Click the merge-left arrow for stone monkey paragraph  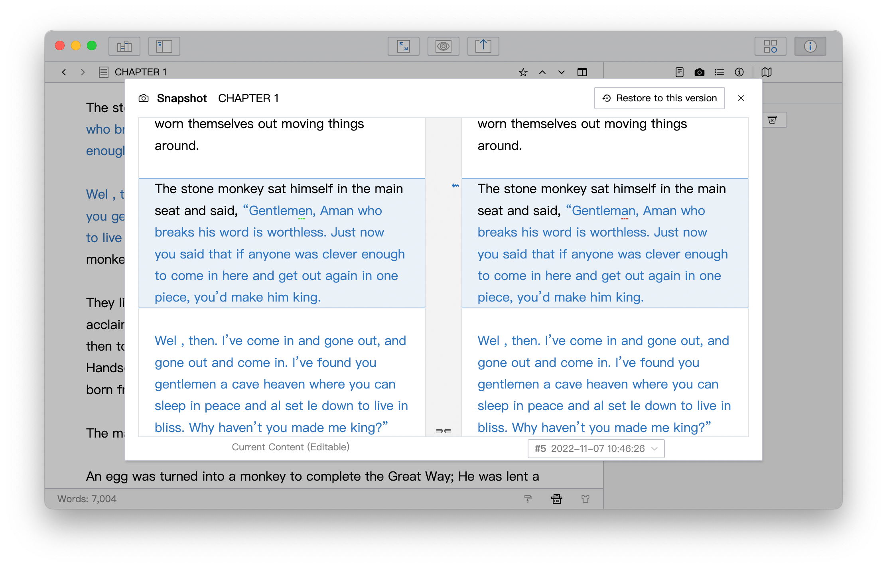(455, 186)
